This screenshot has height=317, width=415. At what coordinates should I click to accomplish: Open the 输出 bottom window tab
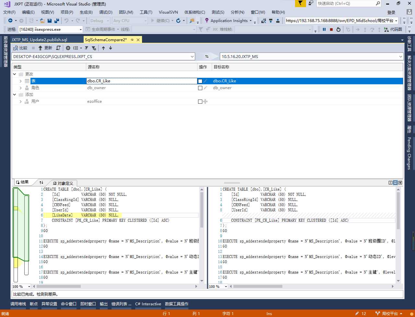(104, 304)
